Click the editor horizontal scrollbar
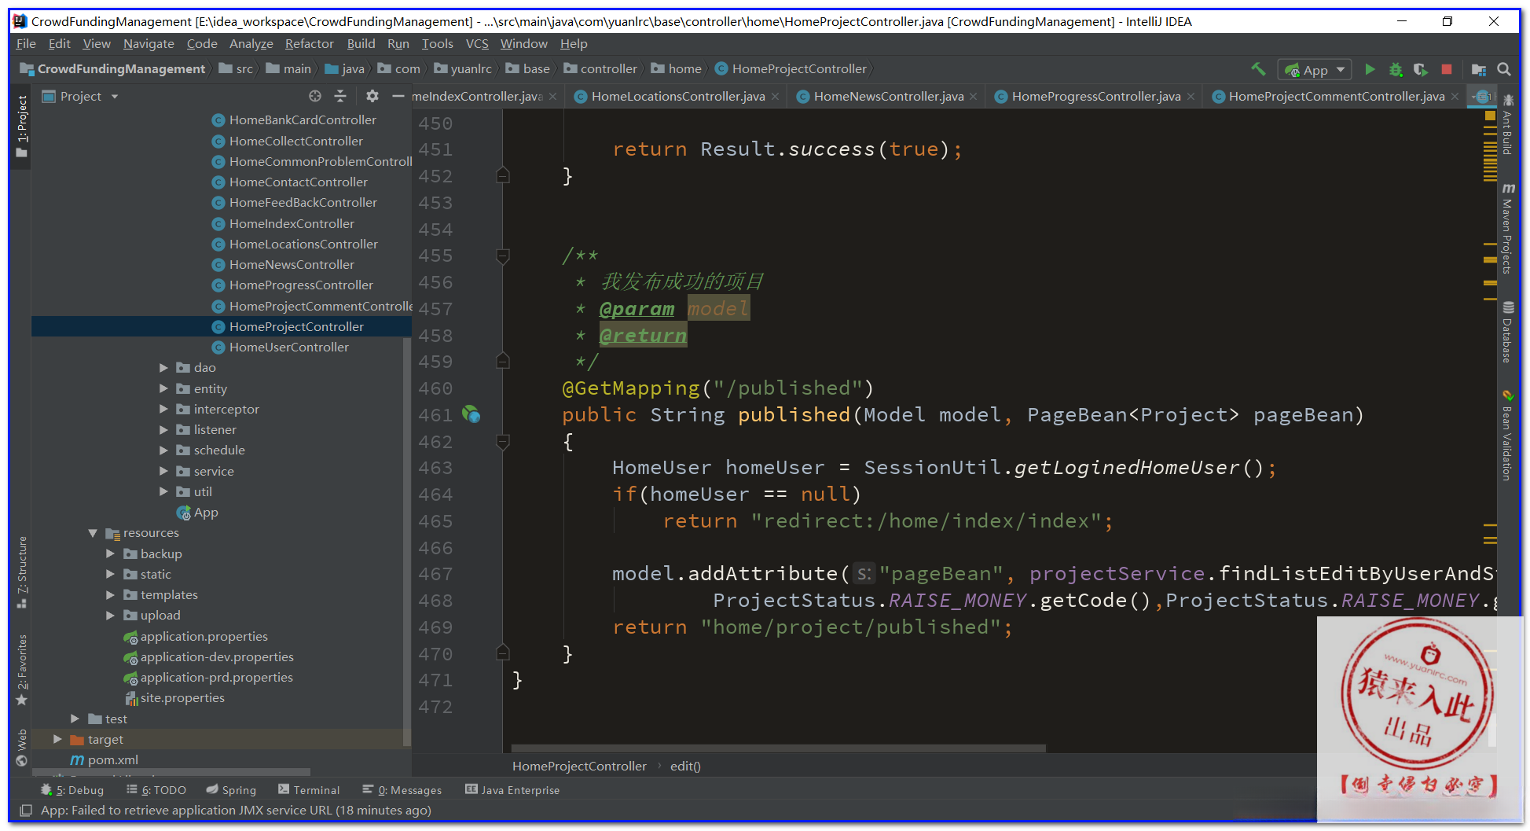The image size is (1530, 831). tap(778, 748)
